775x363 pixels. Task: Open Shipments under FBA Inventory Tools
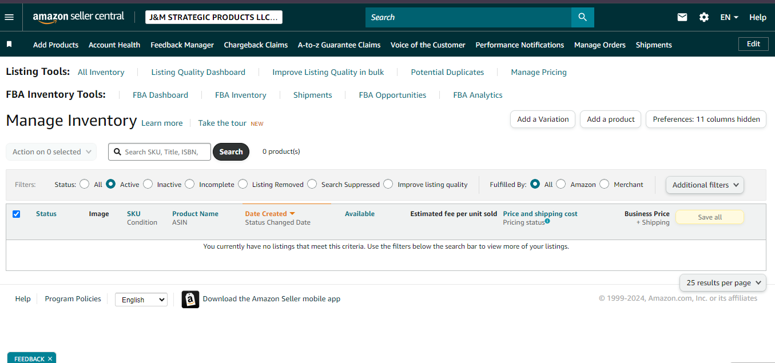[313, 95]
